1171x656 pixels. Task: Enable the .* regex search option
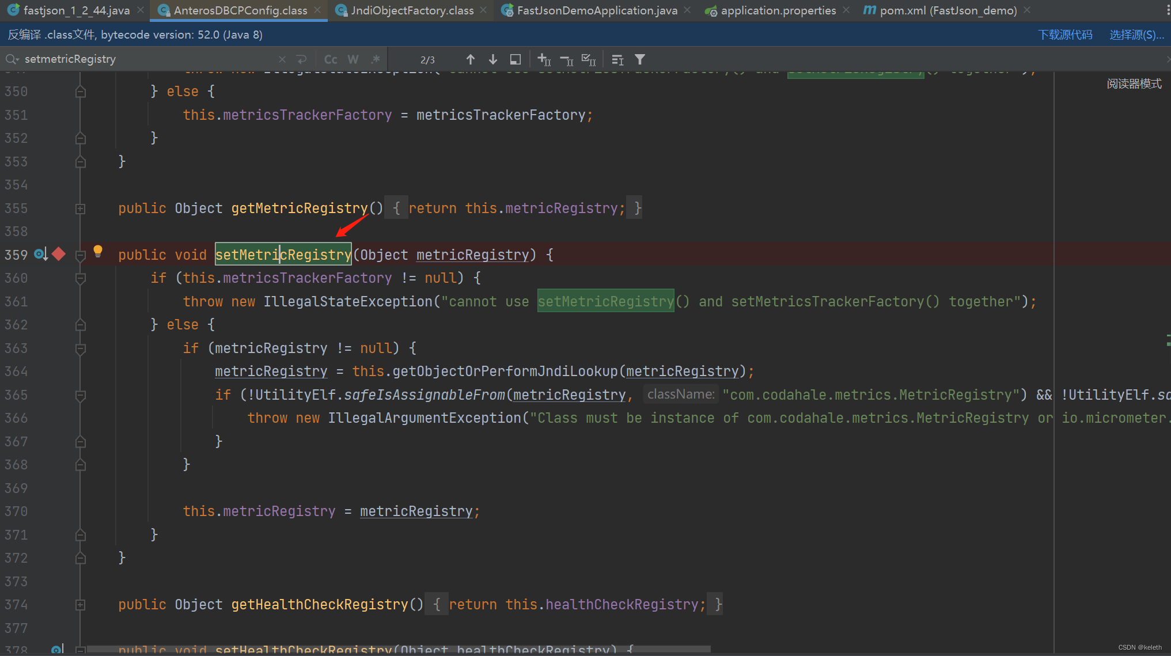pos(376,59)
